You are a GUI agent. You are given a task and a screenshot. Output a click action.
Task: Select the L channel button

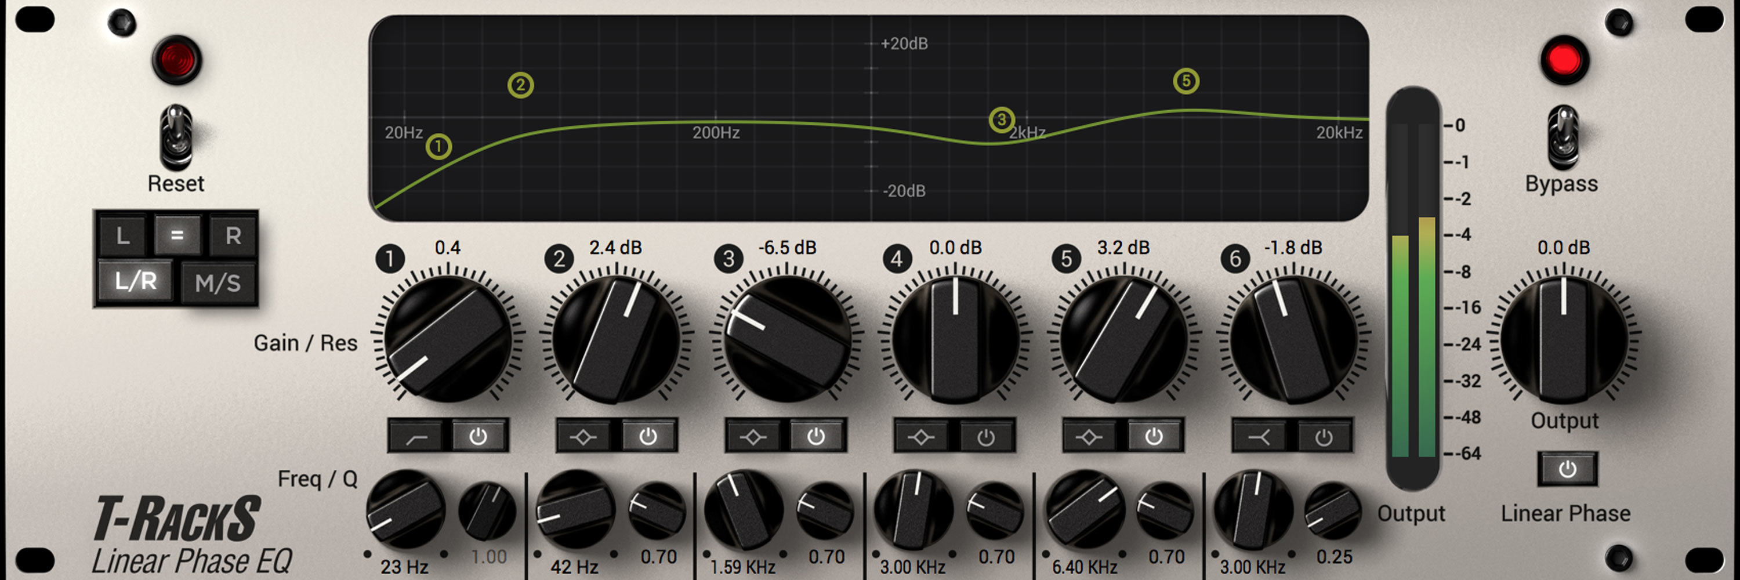(x=122, y=235)
